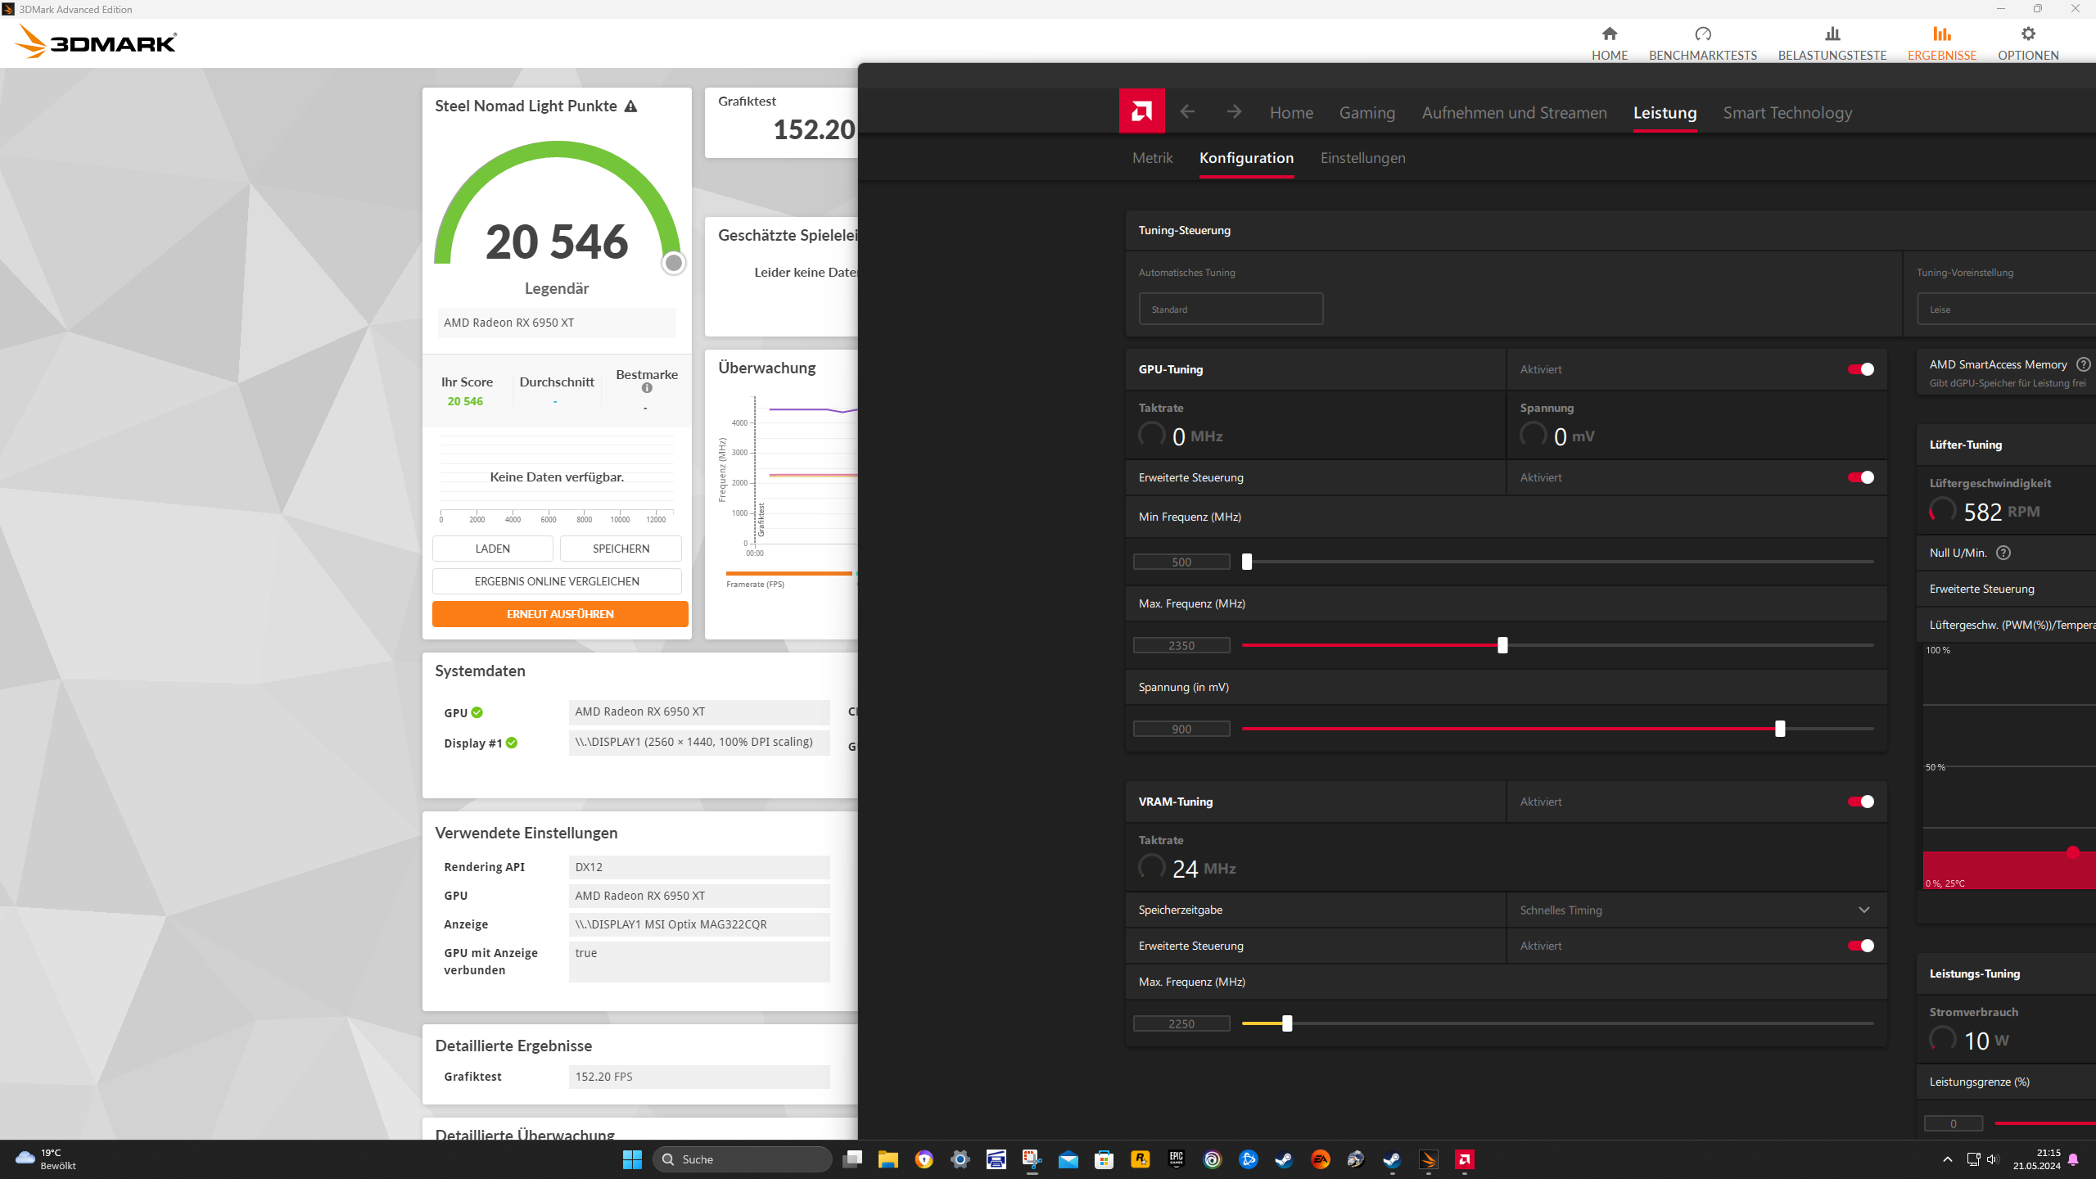Screen dimensions: 2096x1179
Task: Open Benchmarktests gauge icon
Action: coord(1702,34)
